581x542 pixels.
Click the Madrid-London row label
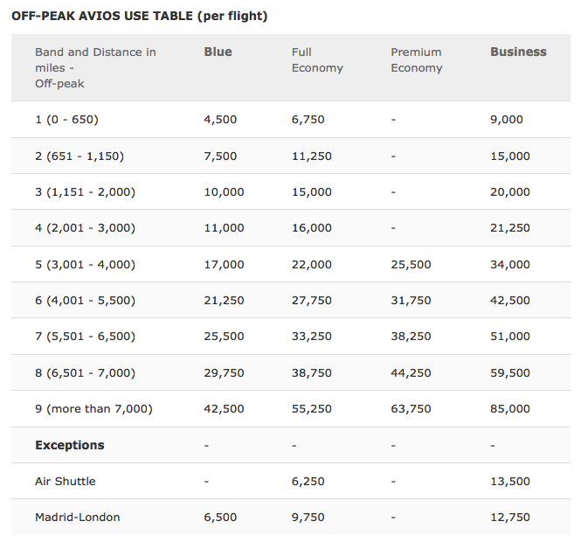click(x=77, y=517)
